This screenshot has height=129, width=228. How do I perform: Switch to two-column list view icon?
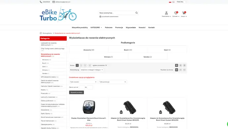click(x=180, y=65)
